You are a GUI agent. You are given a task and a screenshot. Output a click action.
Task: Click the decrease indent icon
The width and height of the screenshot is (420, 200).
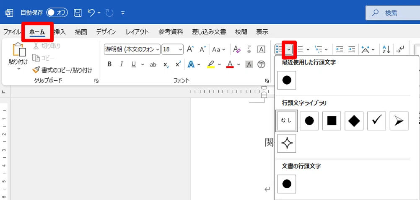click(x=340, y=49)
